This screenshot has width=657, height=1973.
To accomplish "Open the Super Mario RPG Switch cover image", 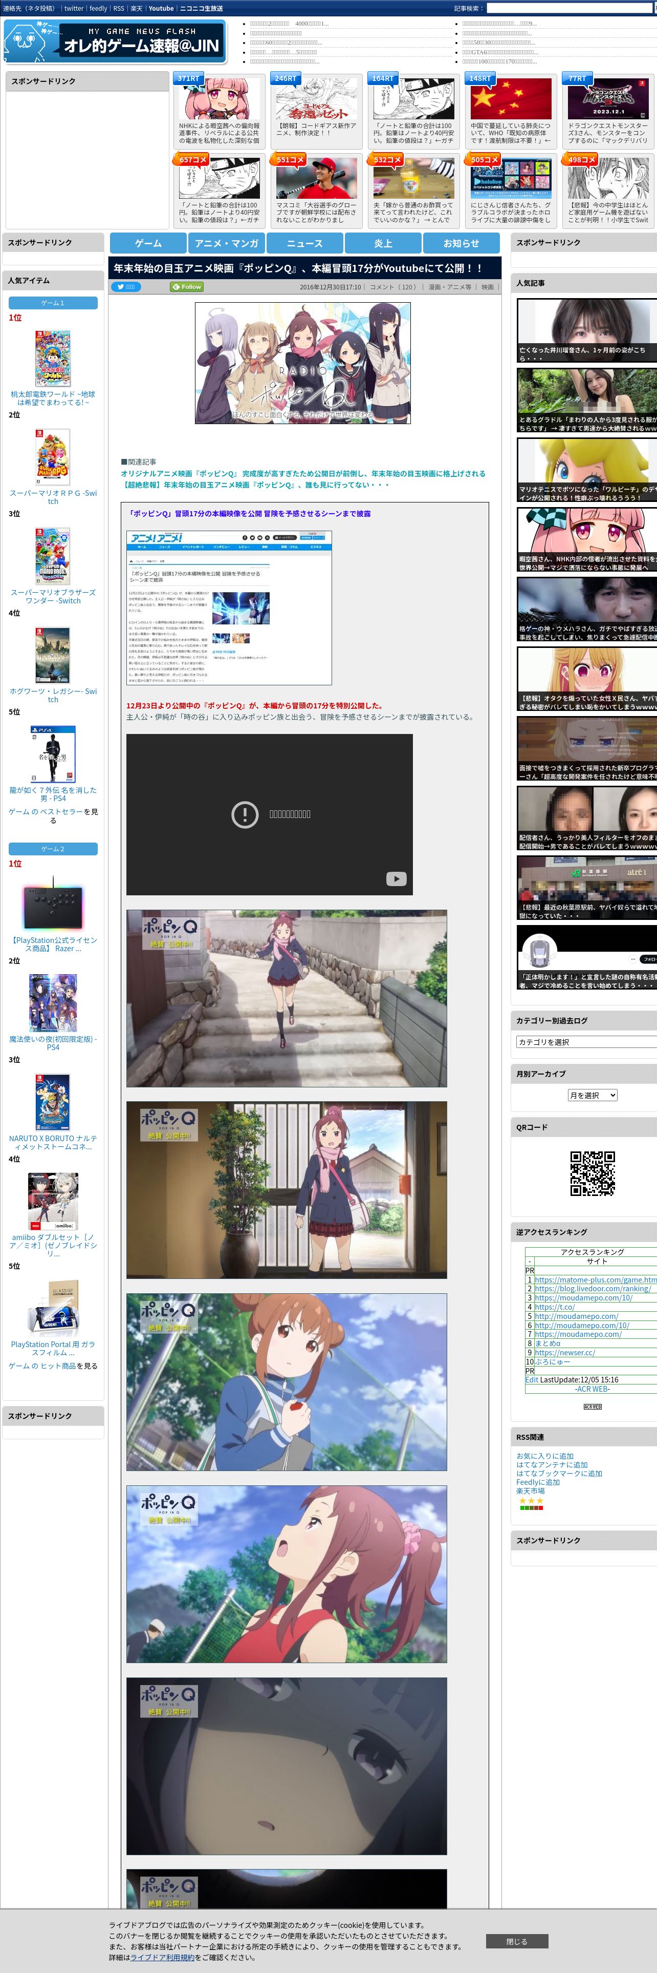I will (x=53, y=456).
